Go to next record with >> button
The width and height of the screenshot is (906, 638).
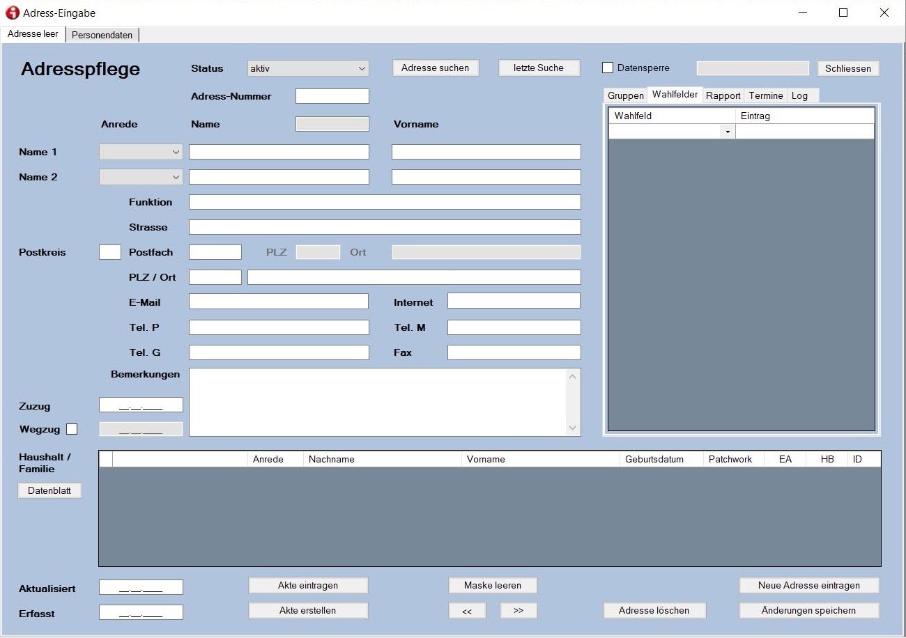[519, 611]
